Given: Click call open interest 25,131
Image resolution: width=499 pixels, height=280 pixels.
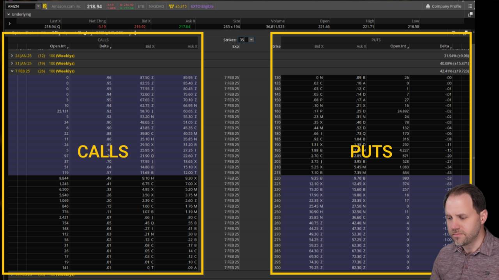Looking at the screenshot, I should [63, 111].
